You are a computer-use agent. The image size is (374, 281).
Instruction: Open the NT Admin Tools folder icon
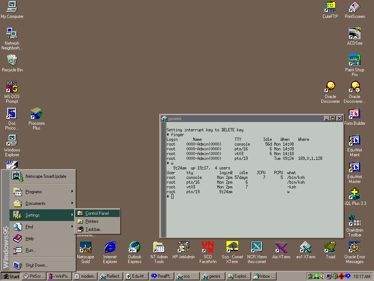tap(159, 252)
